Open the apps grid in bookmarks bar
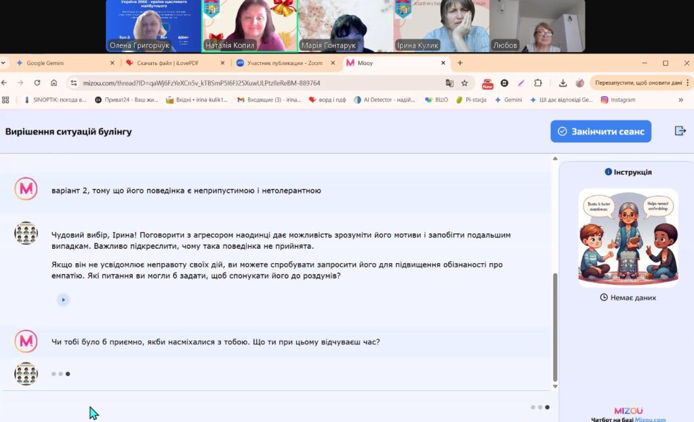This screenshot has height=422, width=694. pos(5,100)
